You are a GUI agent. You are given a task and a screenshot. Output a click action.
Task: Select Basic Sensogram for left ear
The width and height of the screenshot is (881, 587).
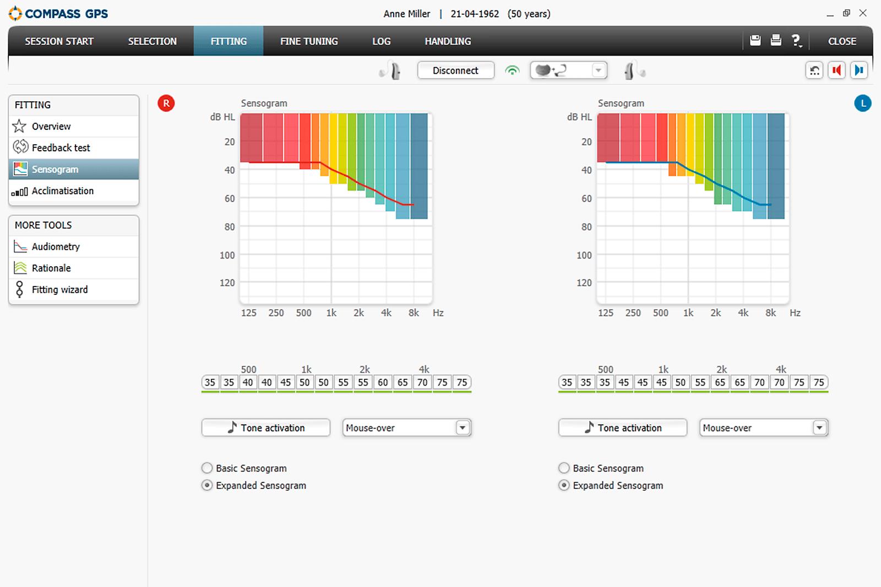[x=564, y=468]
